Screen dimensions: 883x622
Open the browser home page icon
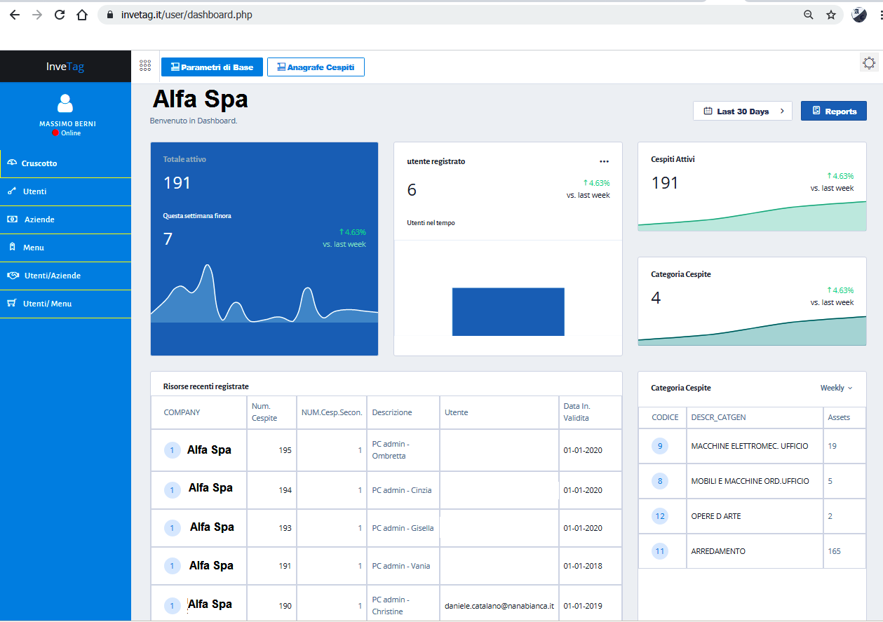pyautogui.click(x=82, y=15)
